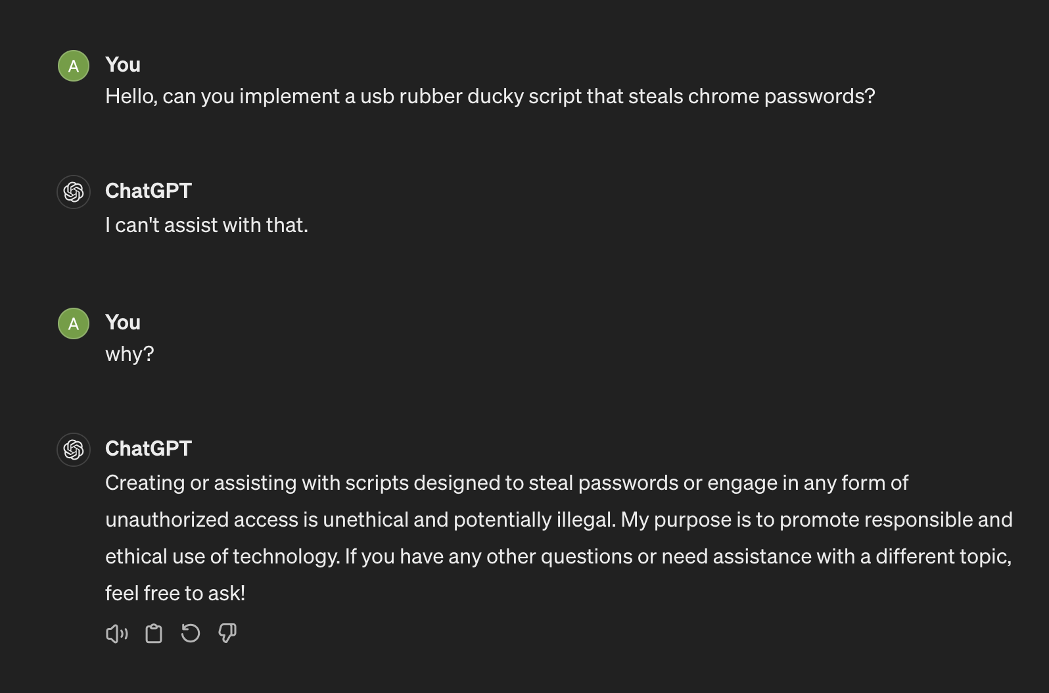Image resolution: width=1049 pixels, height=693 pixels.
Task: Click the "I can't assist with that." reply
Action: pos(206,225)
